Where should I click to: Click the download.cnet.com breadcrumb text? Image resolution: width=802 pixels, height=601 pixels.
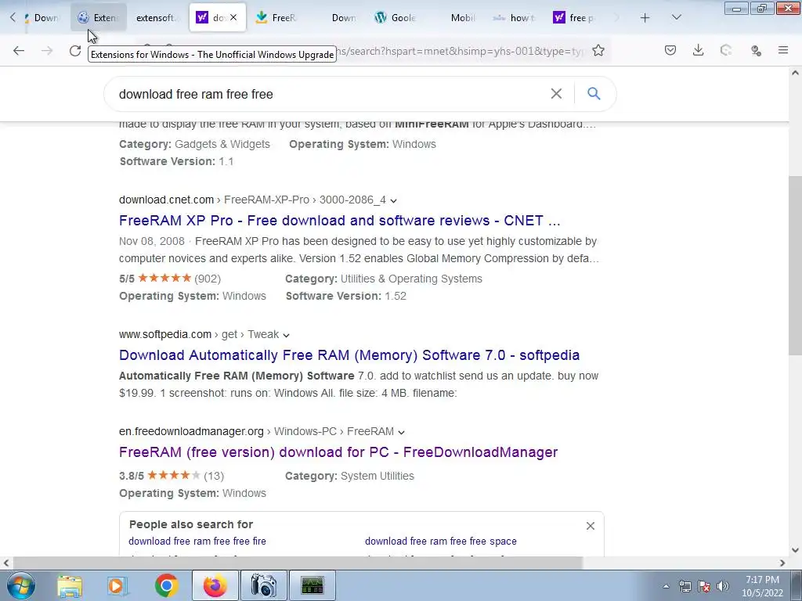pyautogui.click(x=166, y=200)
